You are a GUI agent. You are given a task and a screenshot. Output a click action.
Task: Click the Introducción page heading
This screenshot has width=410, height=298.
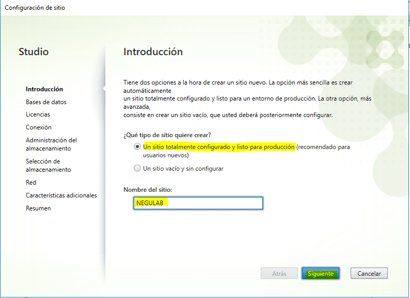point(153,52)
